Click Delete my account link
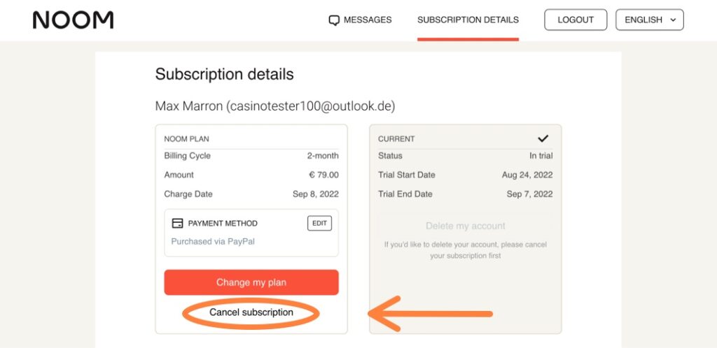The width and height of the screenshot is (717, 348). (466, 226)
